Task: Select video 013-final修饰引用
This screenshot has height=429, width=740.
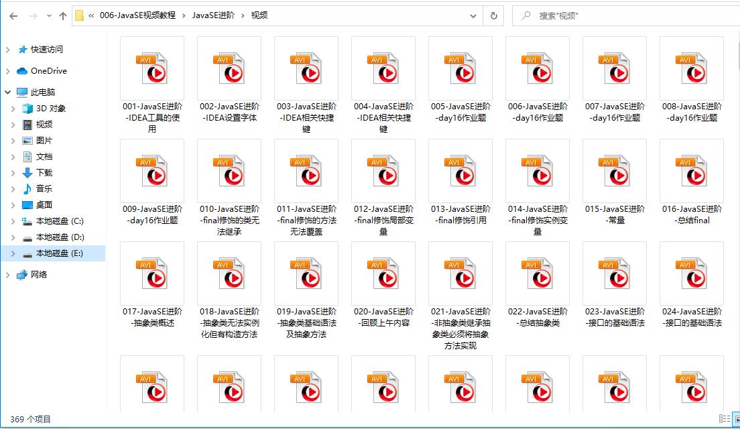Action: pyautogui.click(x=460, y=182)
